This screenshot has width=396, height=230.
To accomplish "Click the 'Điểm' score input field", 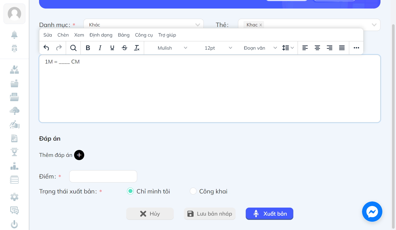I will tap(103, 176).
